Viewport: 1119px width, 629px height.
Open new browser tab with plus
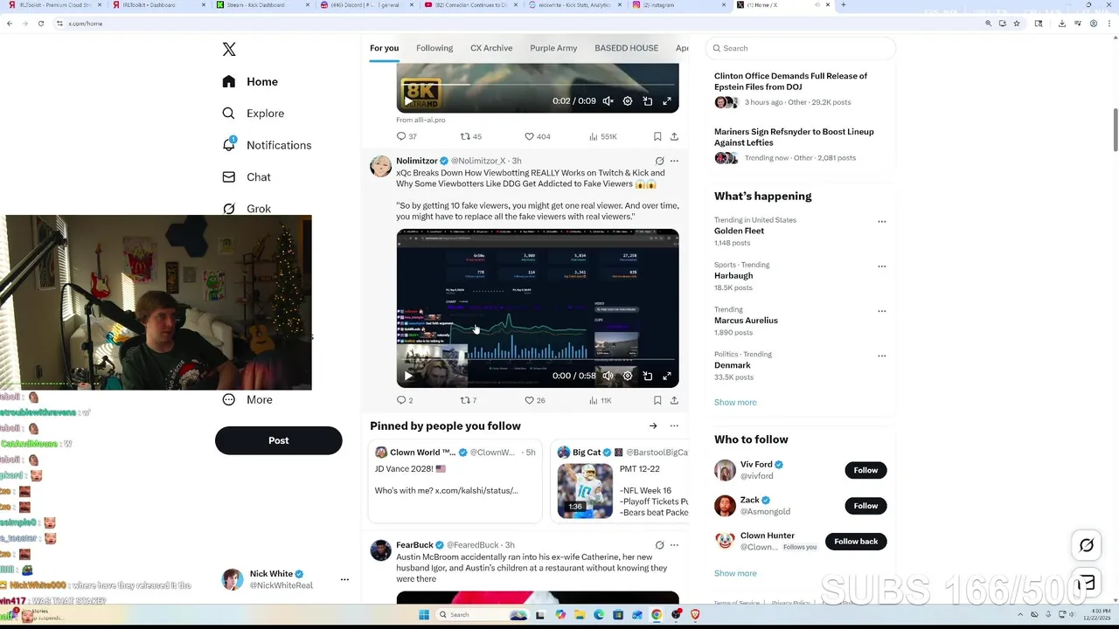(x=843, y=5)
